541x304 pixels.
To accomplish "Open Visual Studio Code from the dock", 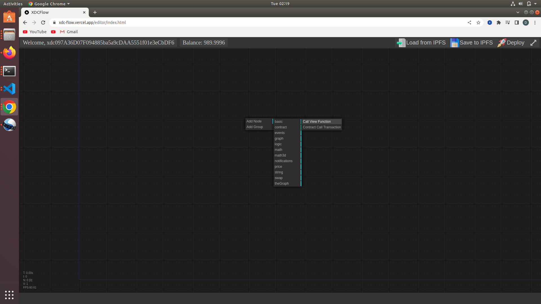I will (x=9, y=89).
